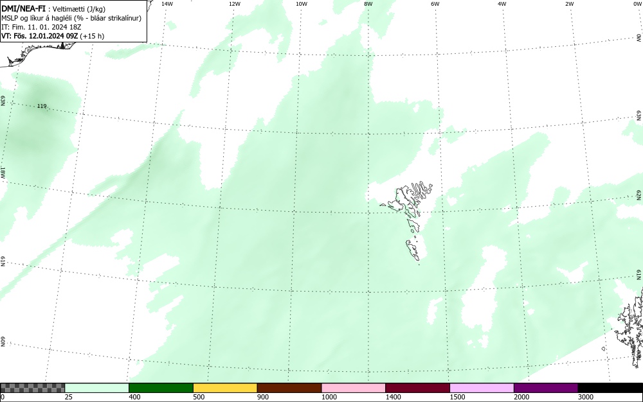Click the '12W' longitude label
Image resolution: width=643 pixels, height=402 pixels.
click(234, 4)
